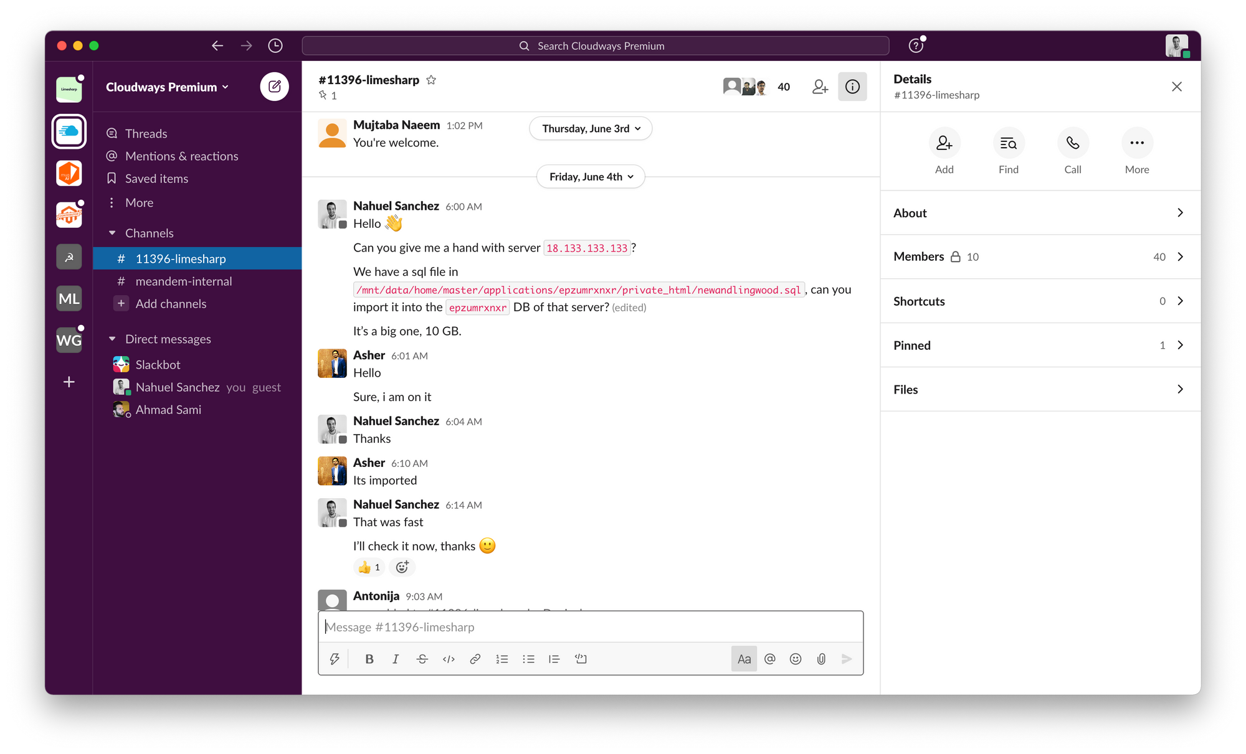The image size is (1246, 754).
Task: Click the attach file paperclip icon
Action: point(821,659)
